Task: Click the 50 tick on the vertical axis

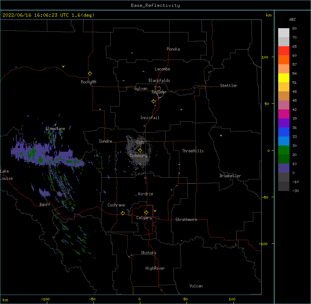Action: coord(267,104)
